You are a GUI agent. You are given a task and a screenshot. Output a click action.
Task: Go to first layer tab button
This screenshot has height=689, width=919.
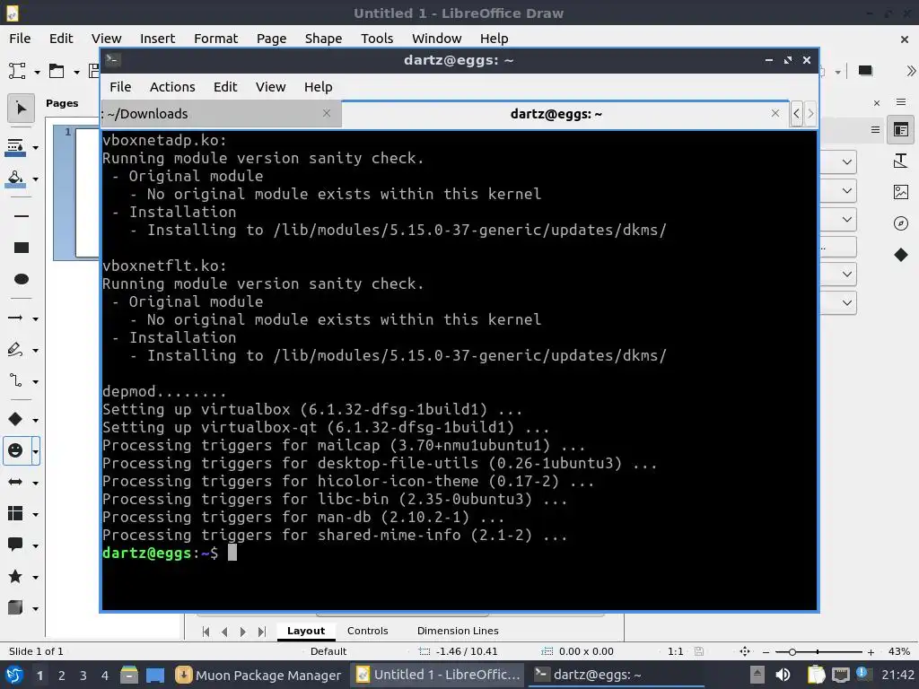pyautogui.click(x=206, y=632)
